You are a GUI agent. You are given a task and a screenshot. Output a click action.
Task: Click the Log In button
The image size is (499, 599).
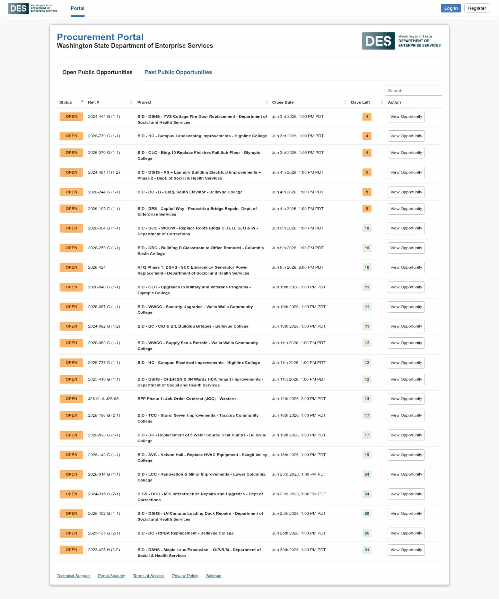click(451, 8)
